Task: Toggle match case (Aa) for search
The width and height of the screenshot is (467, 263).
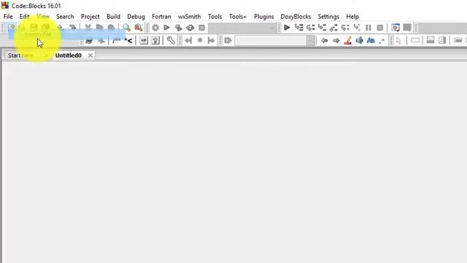Action: click(x=371, y=40)
